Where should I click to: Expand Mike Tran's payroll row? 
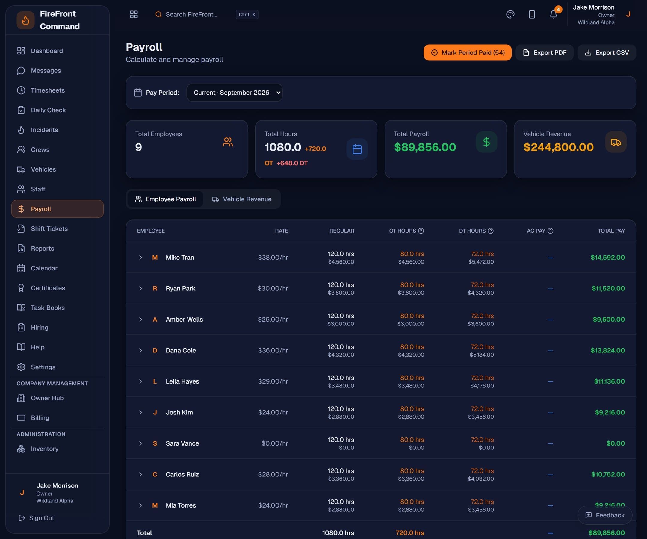click(x=140, y=258)
